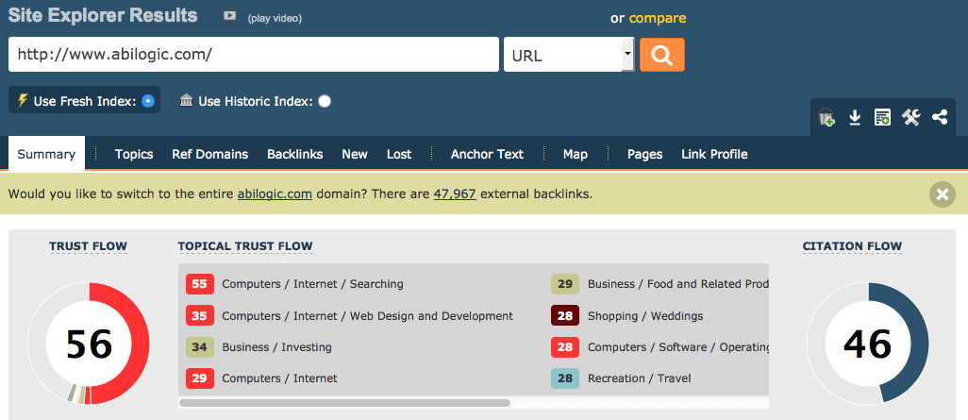968x420 pixels.
Task: Click the orange search magnifier button
Action: coord(661,55)
